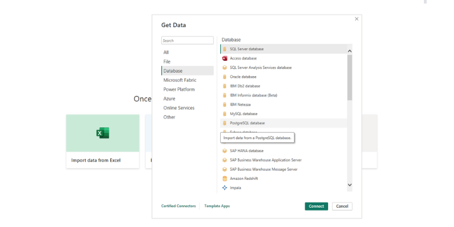Close the Get Data dialog
This screenshot has height=227, width=454.
tap(356, 19)
